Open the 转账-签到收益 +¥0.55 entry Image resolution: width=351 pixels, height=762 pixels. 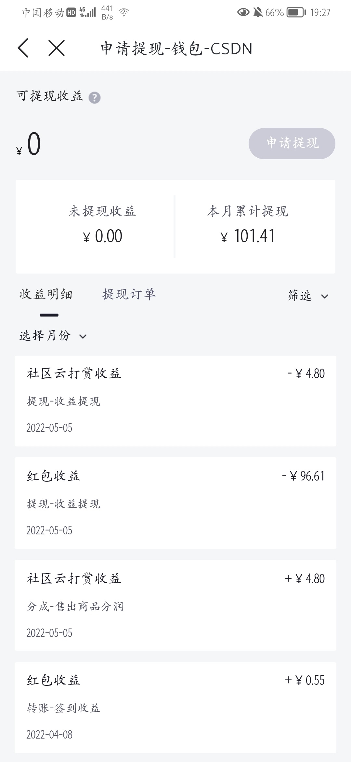click(175, 707)
